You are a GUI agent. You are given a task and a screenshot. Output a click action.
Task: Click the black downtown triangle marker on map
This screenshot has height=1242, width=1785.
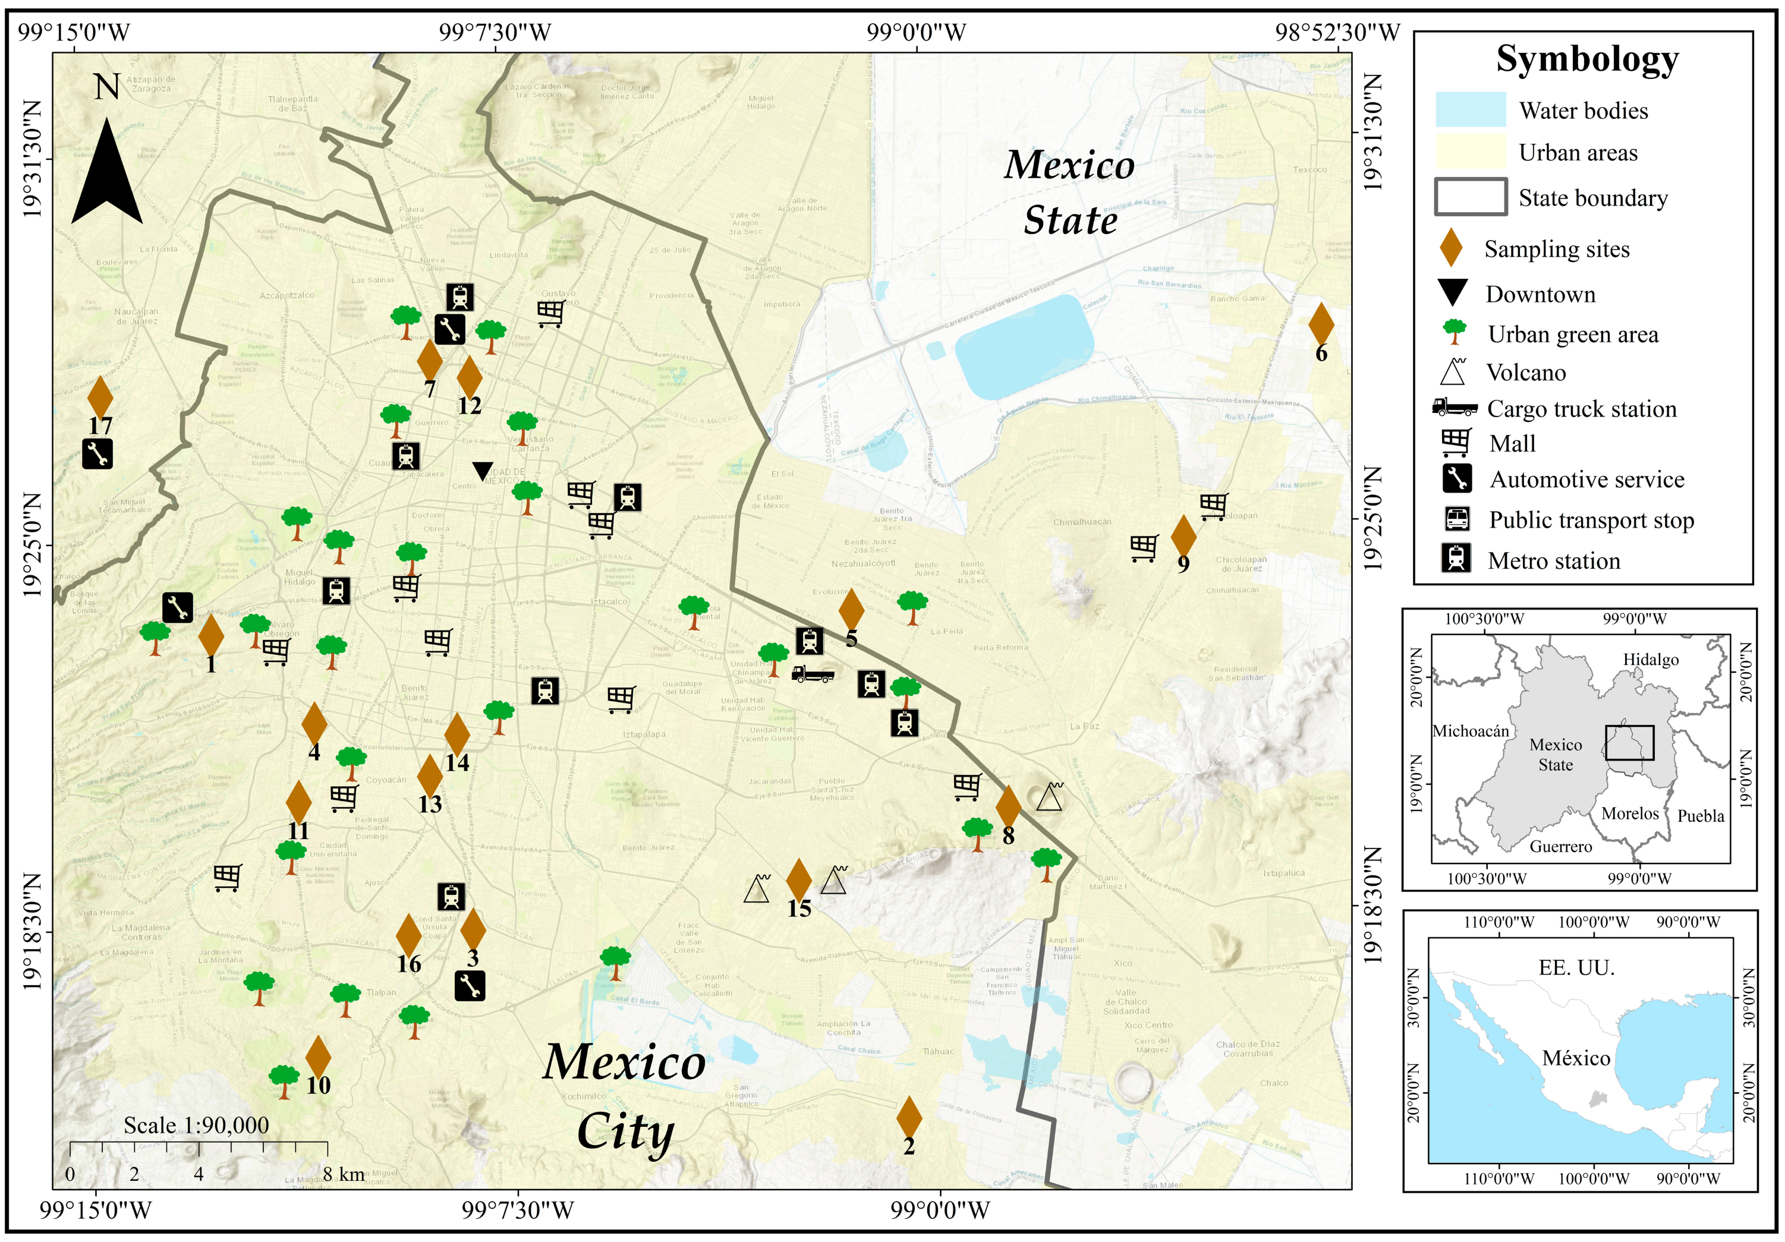(483, 470)
